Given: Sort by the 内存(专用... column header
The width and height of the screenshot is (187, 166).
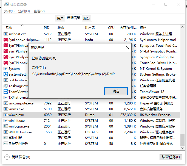Looking at the screenshot, I should pyautogui.click(x=127, y=27).
